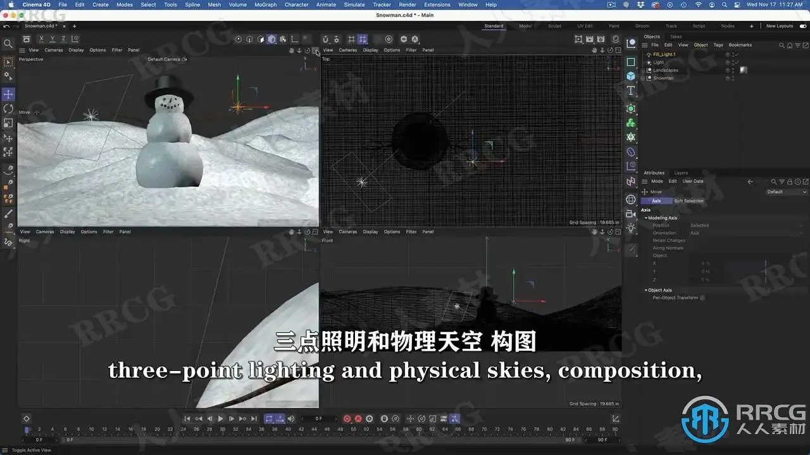Go to start of timeline
This screenshot has height=455, width=810.
tap(187, 418)
